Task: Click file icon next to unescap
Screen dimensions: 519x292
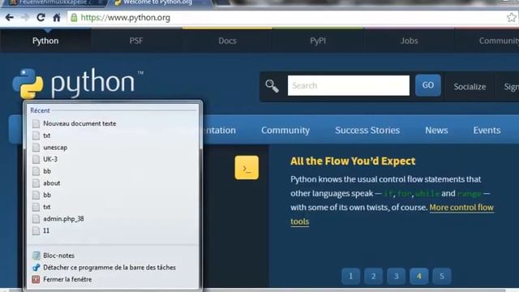Action: [36, 148]
